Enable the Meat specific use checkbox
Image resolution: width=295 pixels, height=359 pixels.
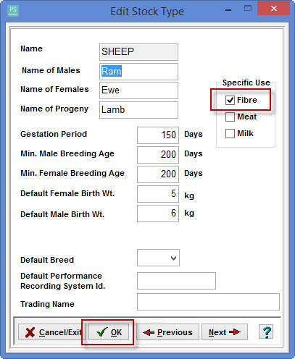230,117
